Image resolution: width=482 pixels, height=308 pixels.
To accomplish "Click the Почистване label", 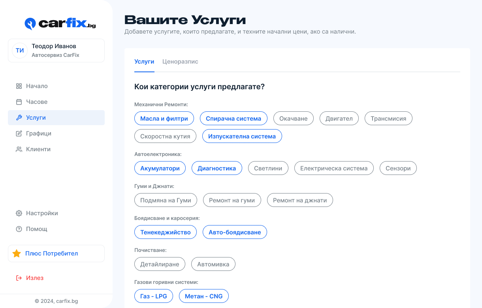I will click(x=151, y=250).
